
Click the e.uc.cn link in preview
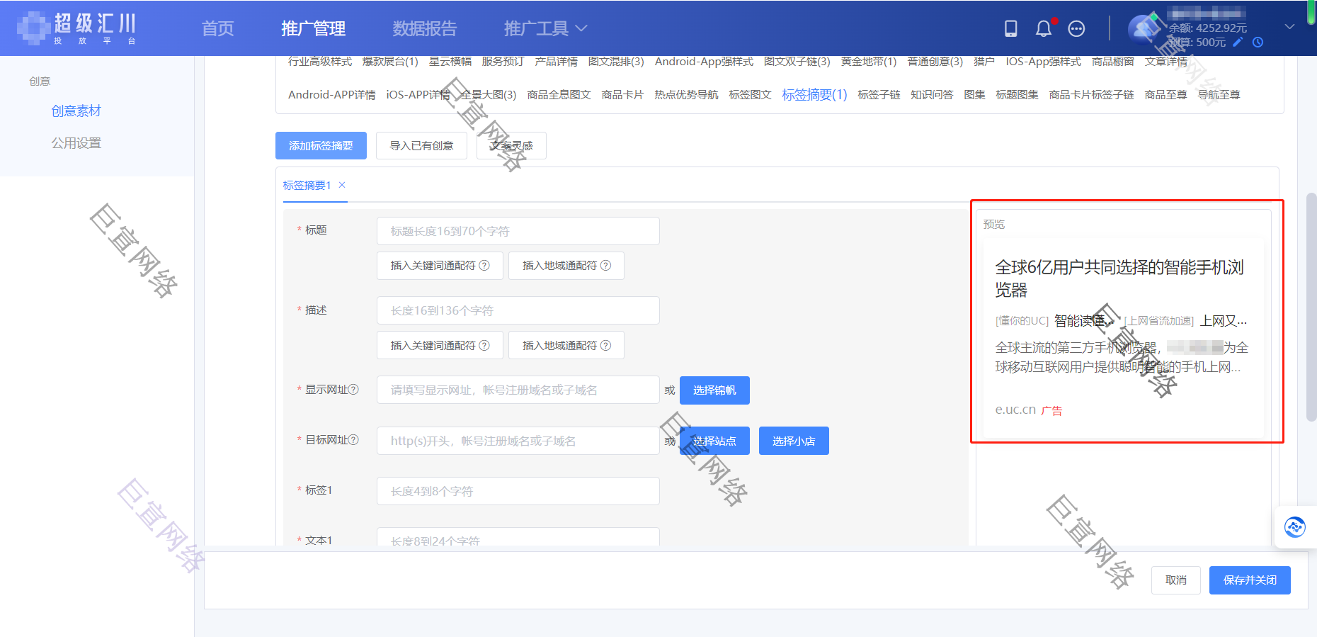pyautogui.click(x=1015, y=410)
